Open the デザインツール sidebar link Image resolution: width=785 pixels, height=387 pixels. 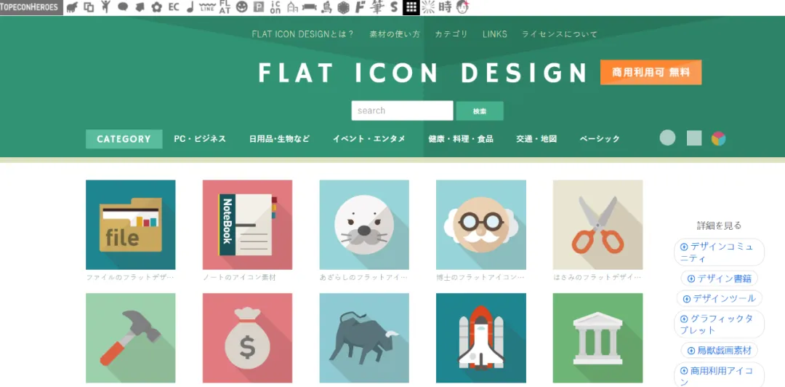(719, 298)
